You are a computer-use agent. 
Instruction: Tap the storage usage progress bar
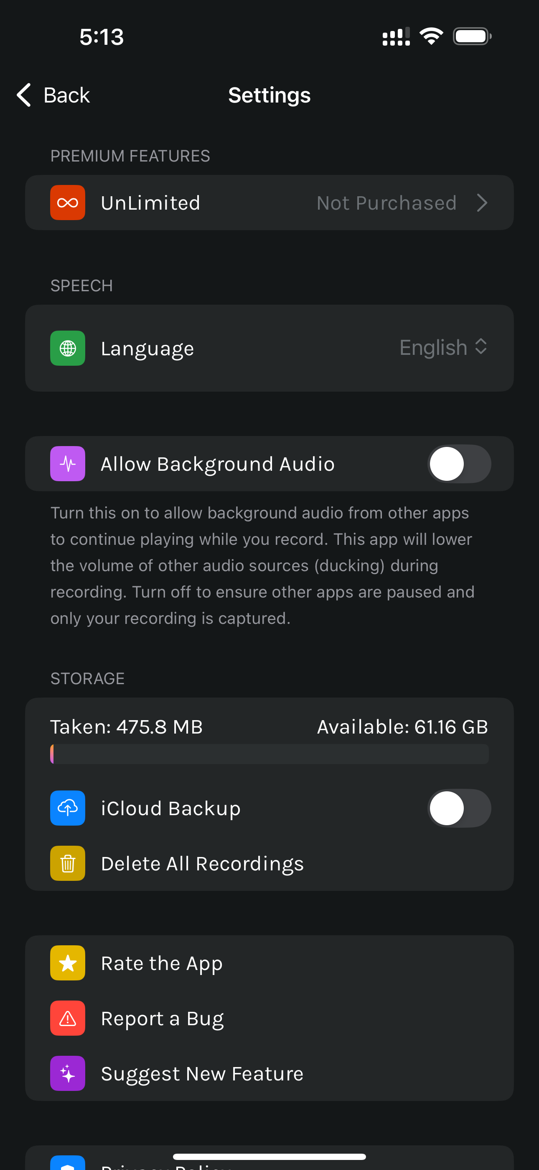(269, 754)
